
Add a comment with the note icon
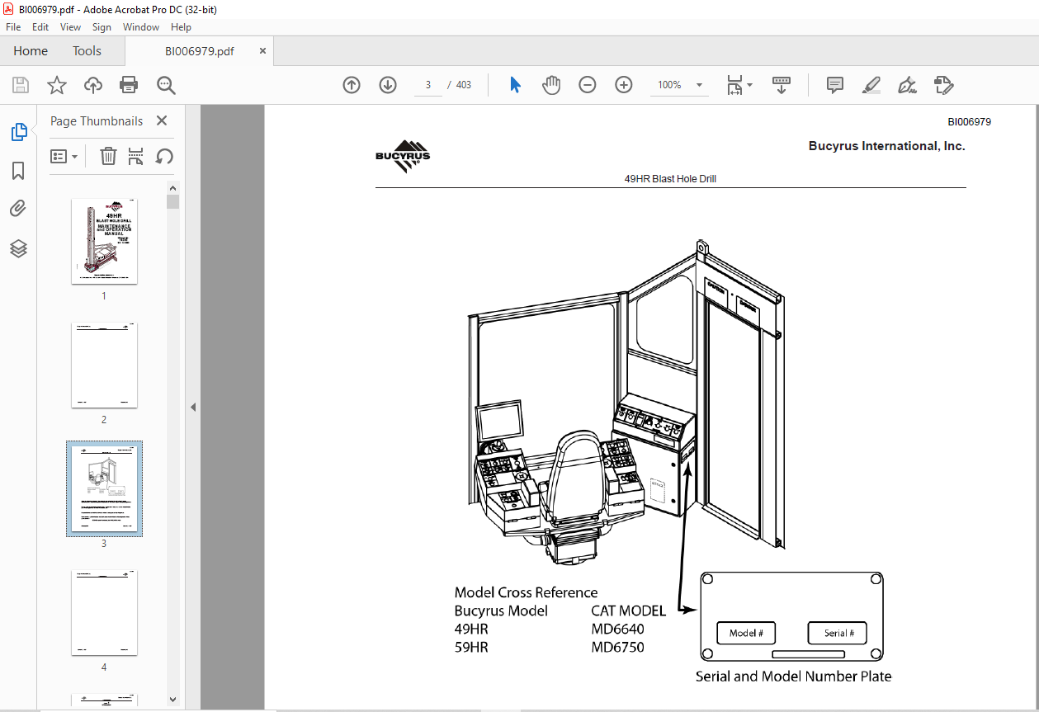835,85
